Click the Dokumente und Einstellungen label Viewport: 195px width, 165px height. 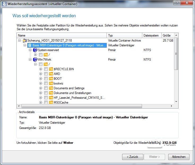click(x=73, y=93)
